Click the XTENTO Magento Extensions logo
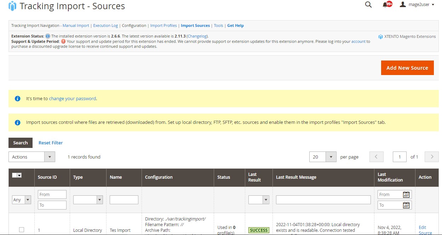 click(380, 36)
